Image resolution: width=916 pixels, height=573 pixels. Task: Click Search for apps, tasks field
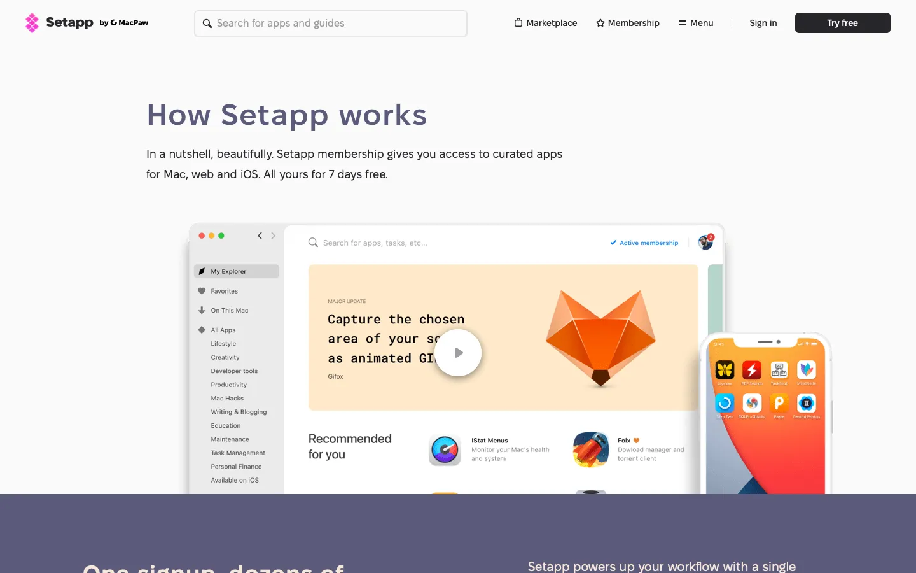click(x=375, y=243)
